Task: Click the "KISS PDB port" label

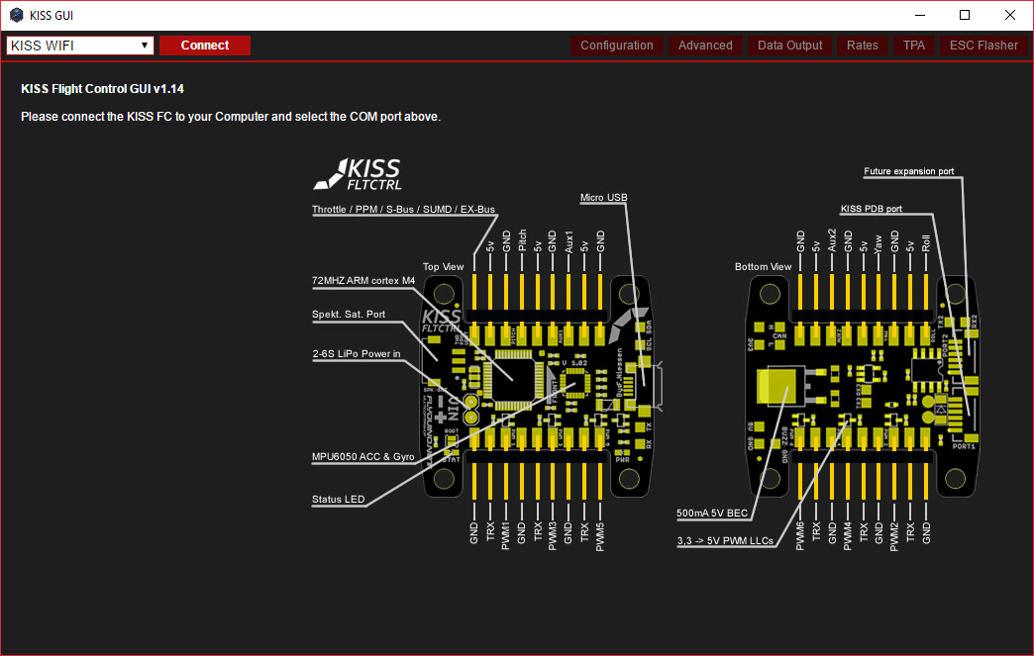Action: point(871,209)
